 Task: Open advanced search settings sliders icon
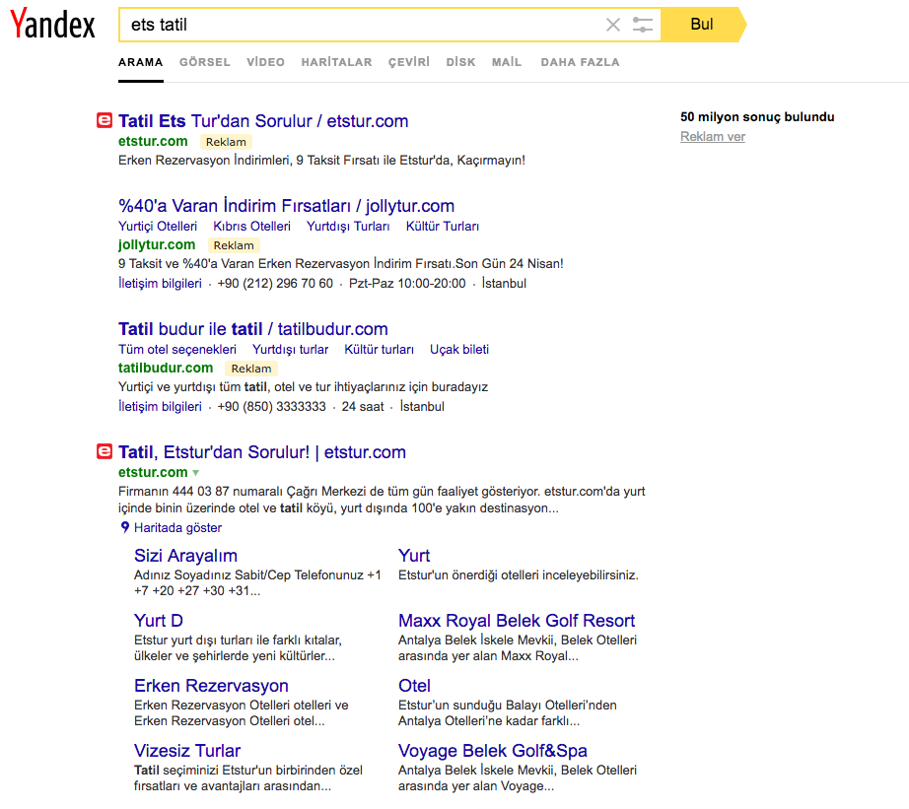click(x=643, y=25)
